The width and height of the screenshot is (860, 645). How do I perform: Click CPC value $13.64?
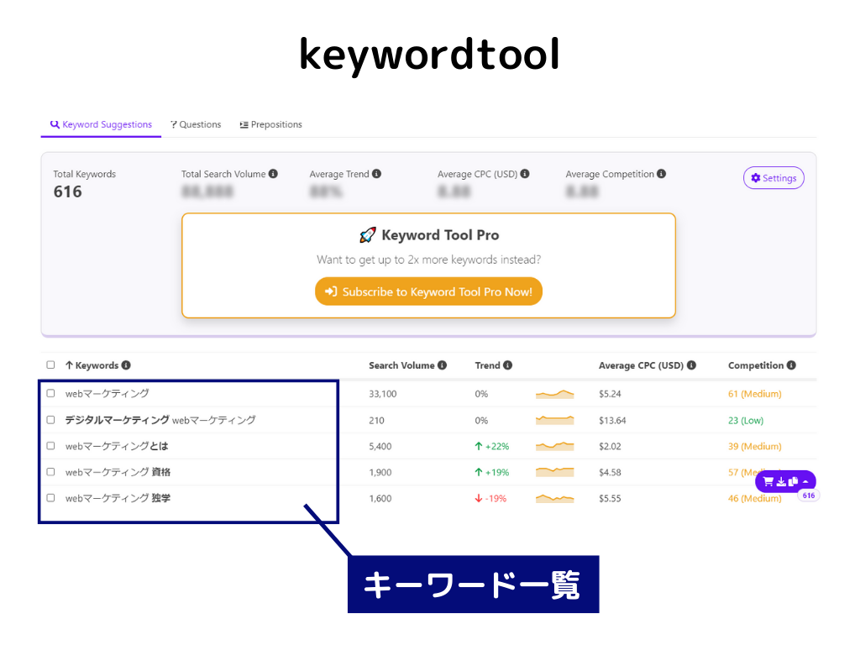pos(612,420)
